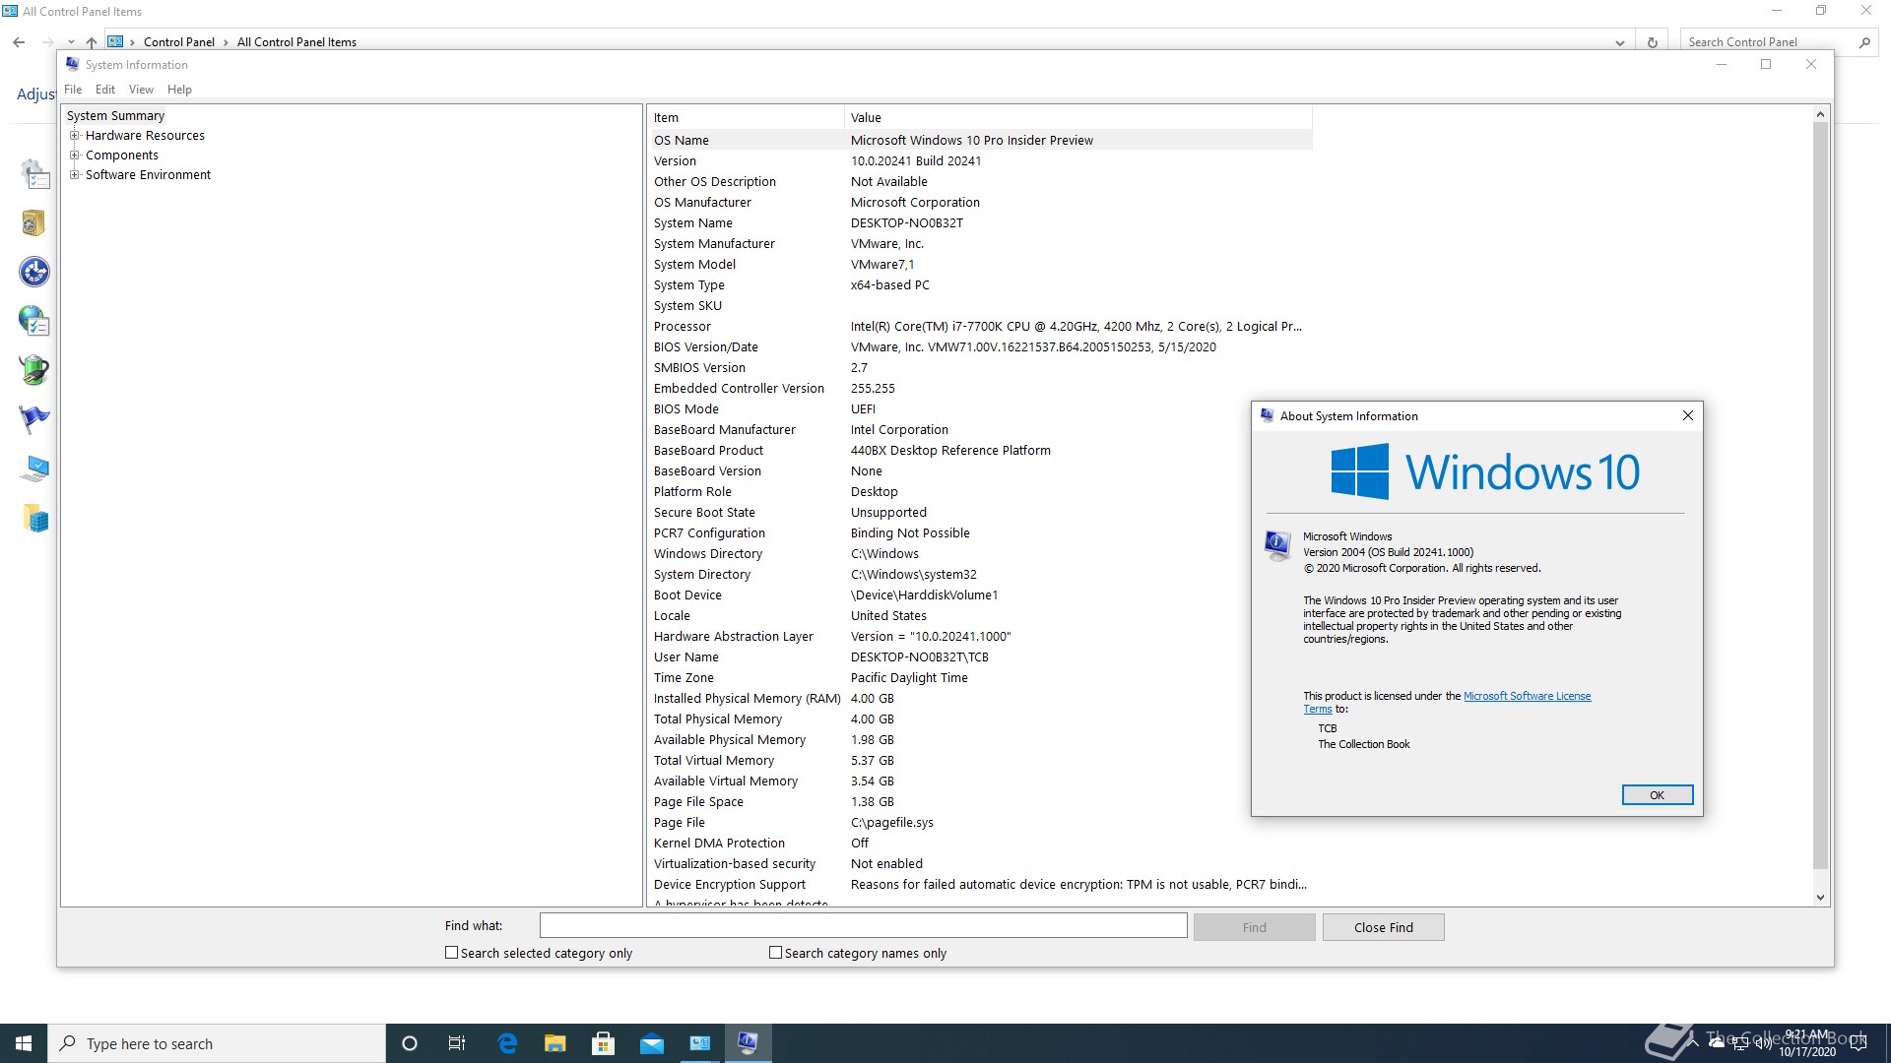Enable Search category names only checkbox
1891x1063 pixels.
pyautogui.click(x=775, y=953)
